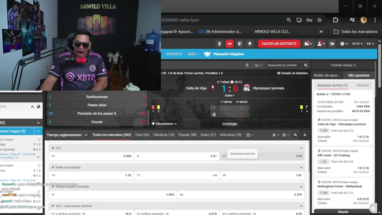Image resolution: width=382 pixels, height=215 pixels.
Task: Click the Celta de Vigo team crest
Action: tap(213, 88)
